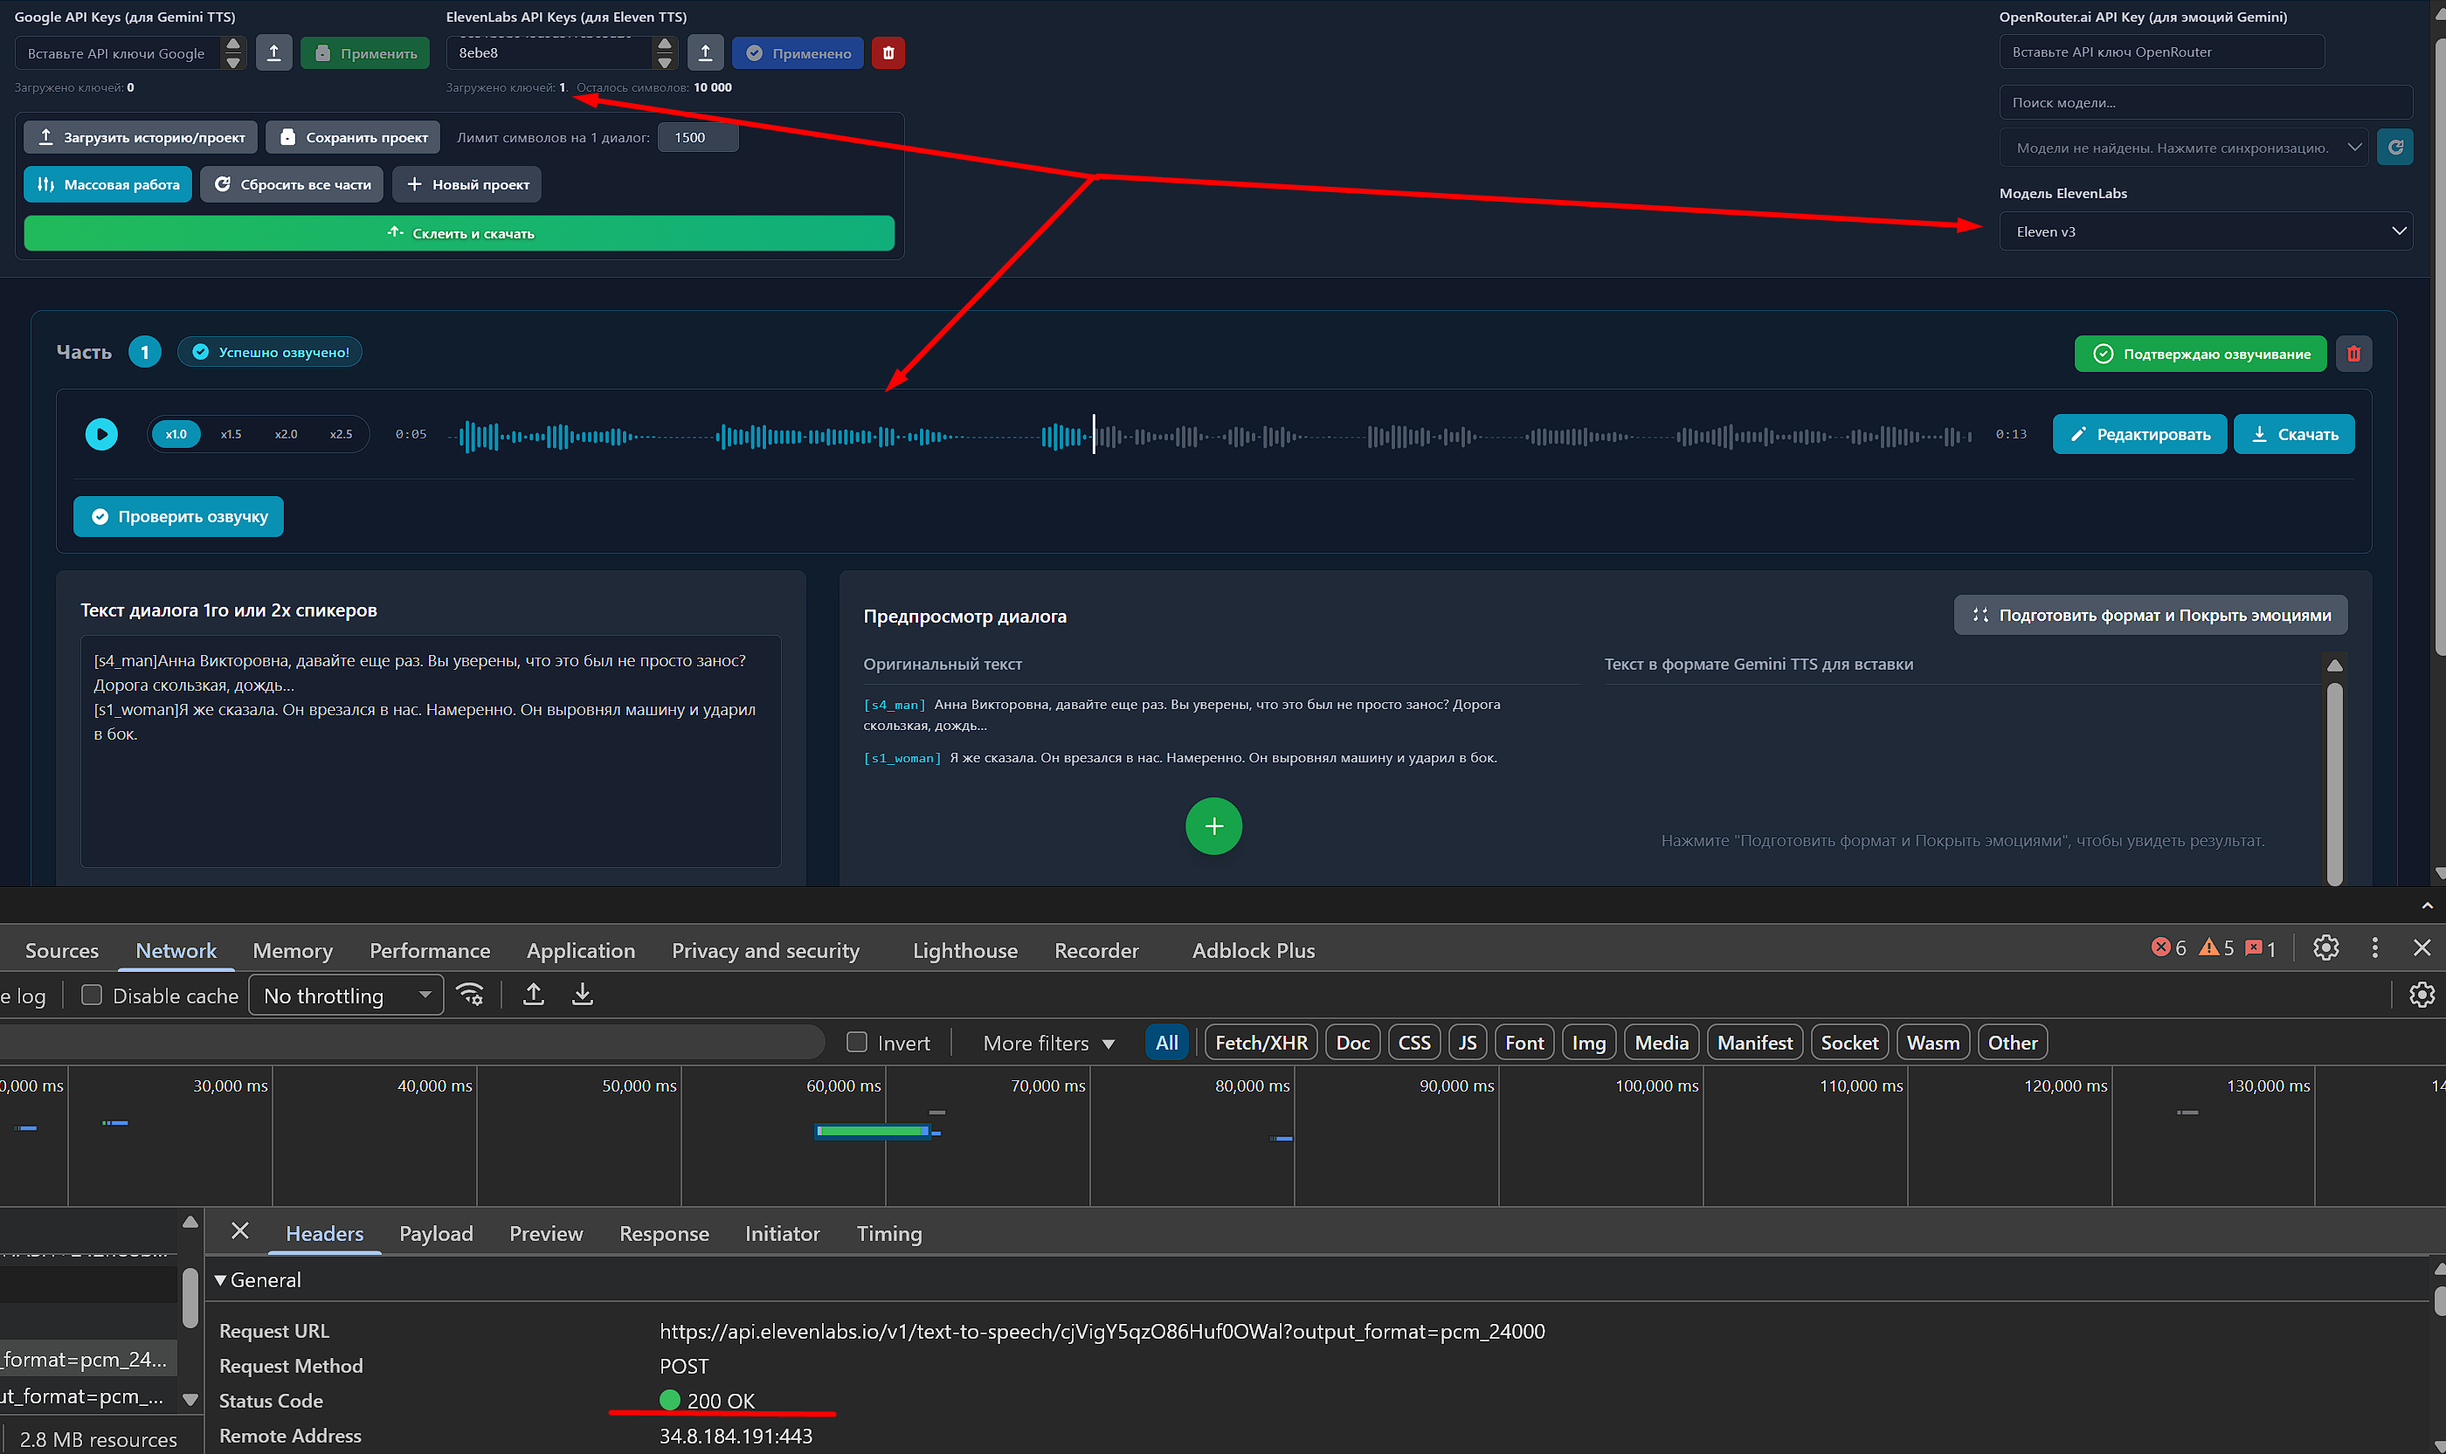2446x1454 pixels.
Task: Open the Performance panel tab
Action: coord(429,950)
